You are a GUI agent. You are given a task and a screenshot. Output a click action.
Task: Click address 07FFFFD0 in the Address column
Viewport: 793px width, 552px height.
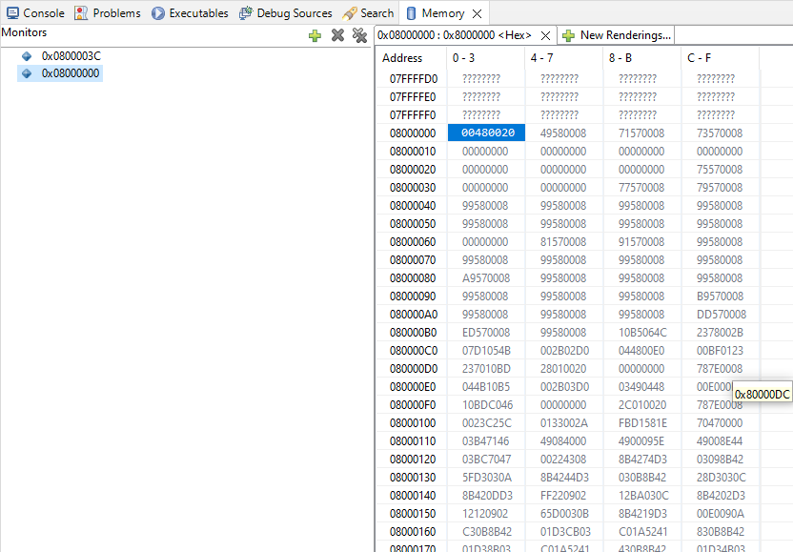coord(414,79)
